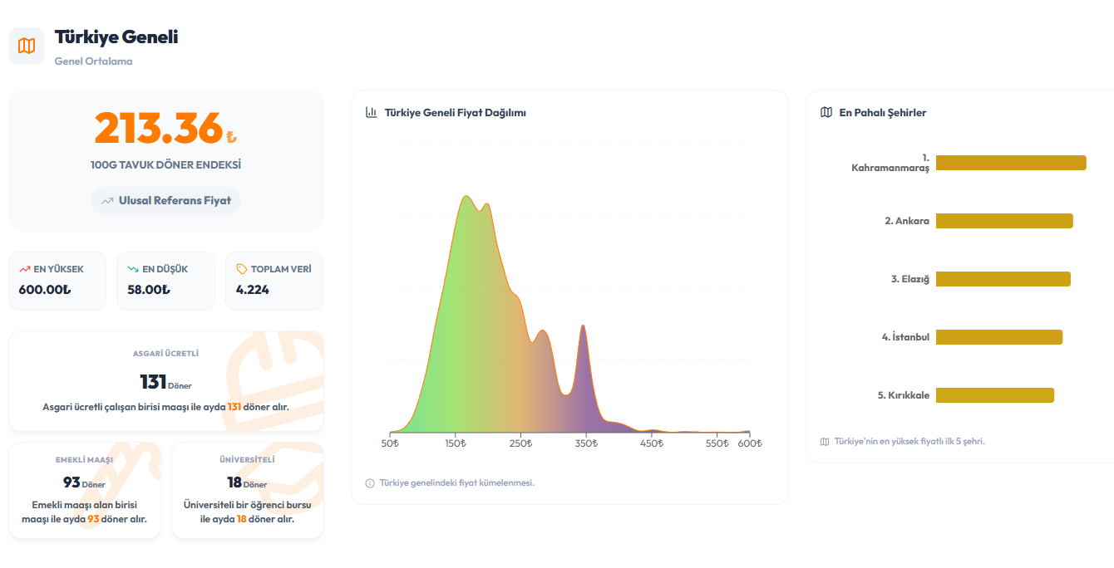This screenshot has width=1114, height=568.
Task: Click the orange map icon beside Türkiye Geneli
Action: (x=27, y=46)
